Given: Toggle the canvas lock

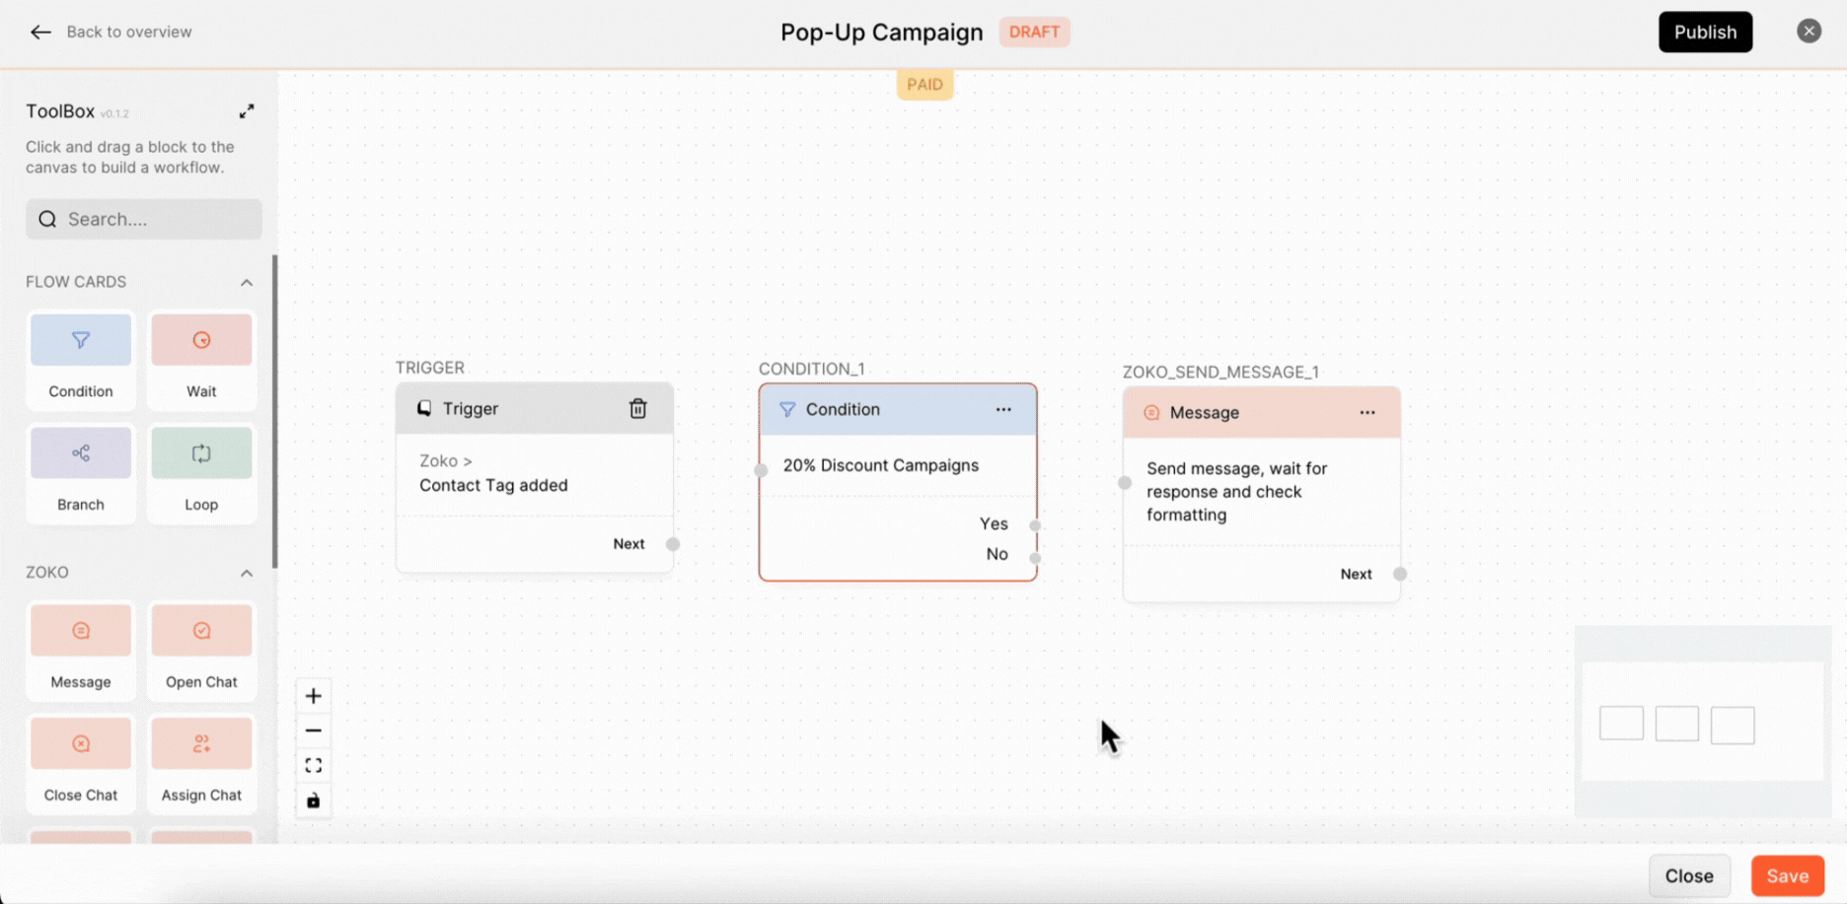Looking at the screenshot, I should pos(314,800).
